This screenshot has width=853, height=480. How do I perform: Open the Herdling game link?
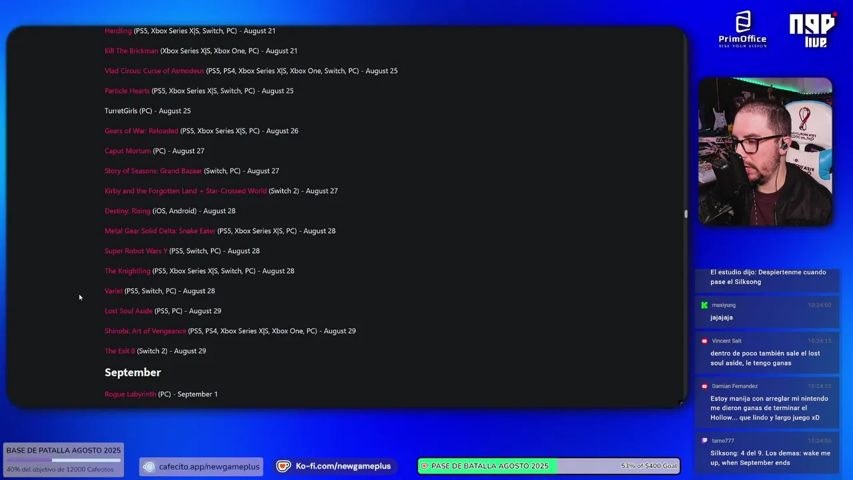pyautogui.click(x=118, y=31)
